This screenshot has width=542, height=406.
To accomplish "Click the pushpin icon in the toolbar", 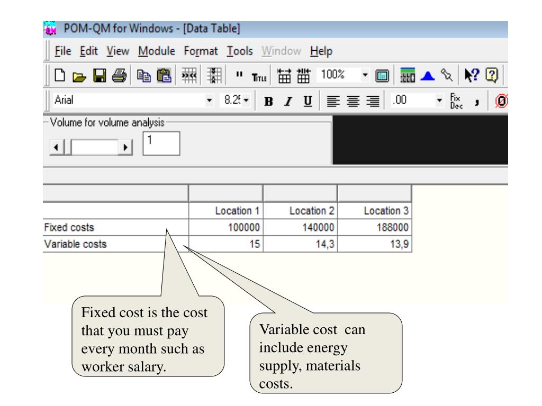I will pos(447,75).
